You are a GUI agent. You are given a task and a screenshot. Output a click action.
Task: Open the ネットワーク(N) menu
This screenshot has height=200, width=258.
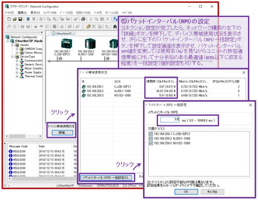pos(50,13)
